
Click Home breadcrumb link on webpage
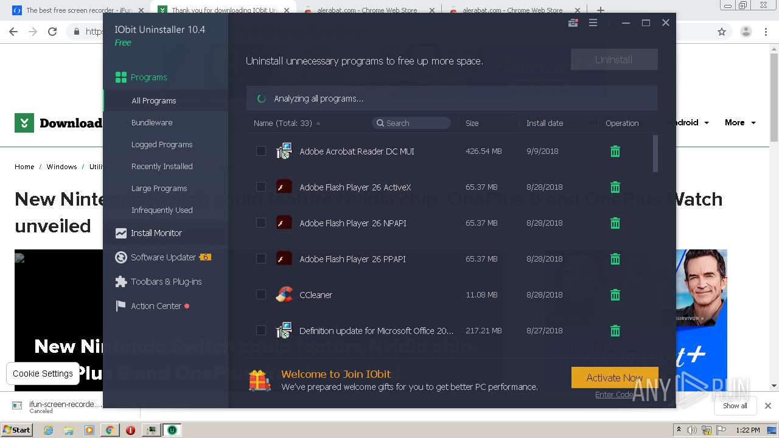(24, 166)
